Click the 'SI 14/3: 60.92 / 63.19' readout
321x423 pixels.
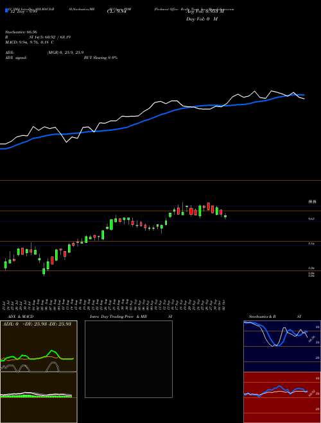click(50, 37)
